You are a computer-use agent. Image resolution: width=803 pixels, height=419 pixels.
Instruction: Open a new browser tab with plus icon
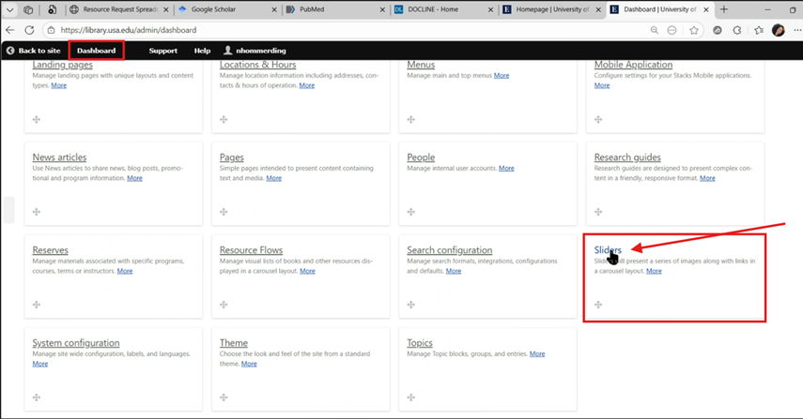[723, 9]
